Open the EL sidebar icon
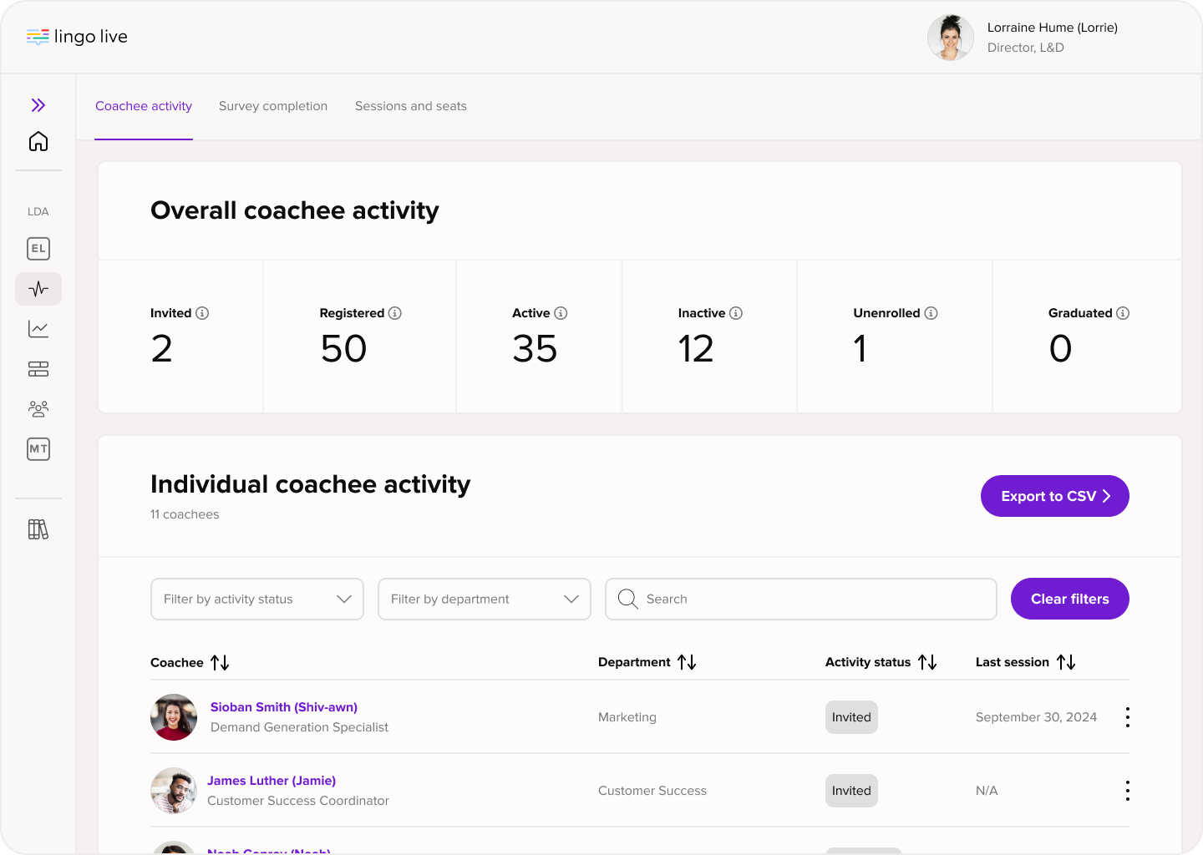Screen dimensions: 1203x855 tap(38, 249)
